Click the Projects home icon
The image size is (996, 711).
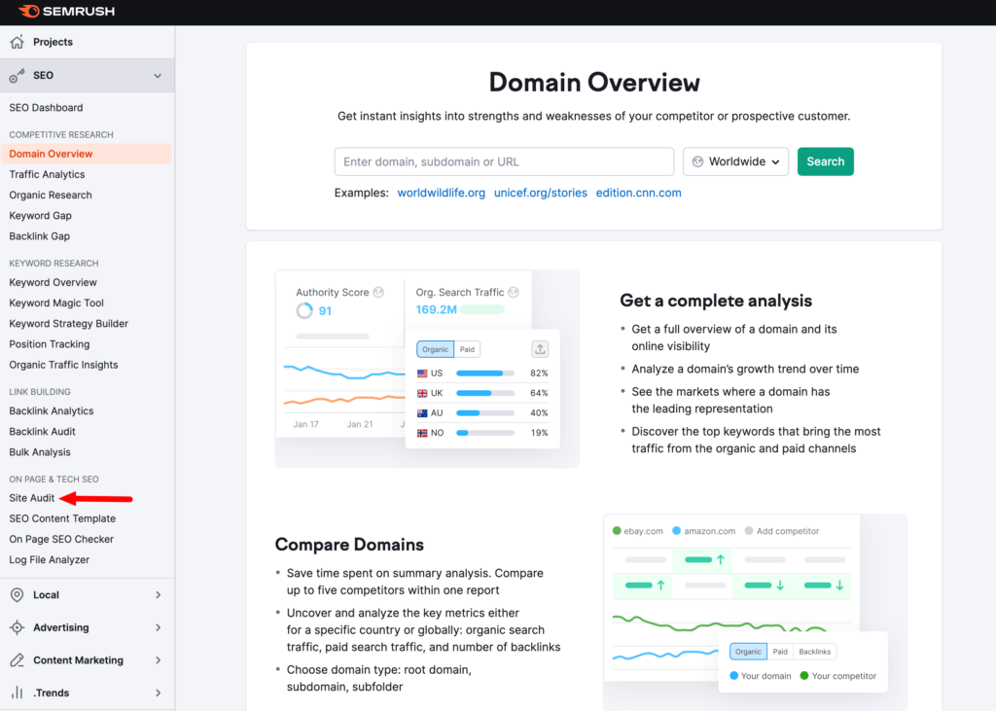click(18, 42)
